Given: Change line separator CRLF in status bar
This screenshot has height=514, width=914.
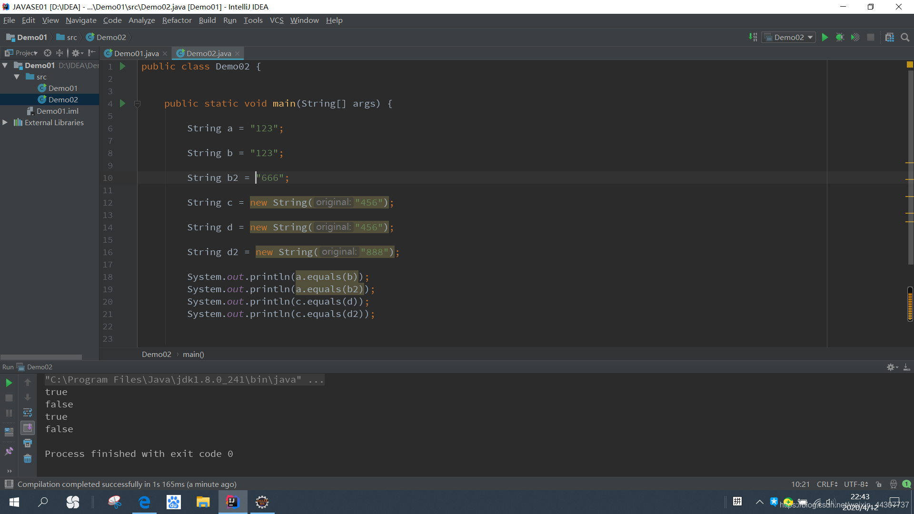Looking at the screenshot, I should point(827,484).
